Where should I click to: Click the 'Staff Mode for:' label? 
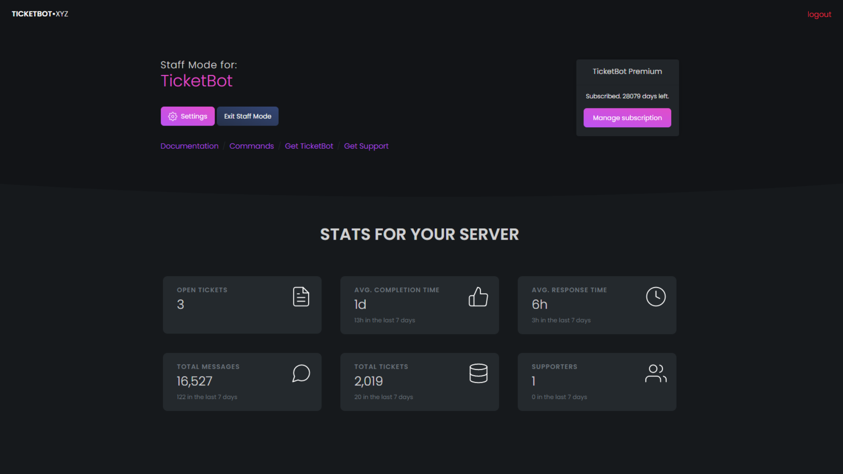(198, 65)
